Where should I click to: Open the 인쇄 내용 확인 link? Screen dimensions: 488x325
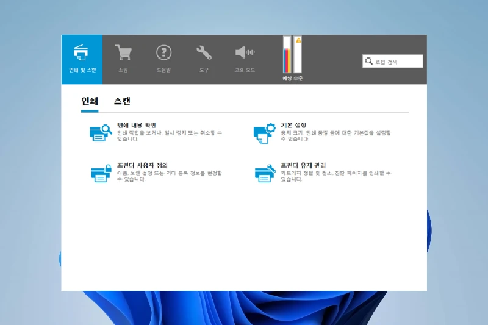click(137, 125)
